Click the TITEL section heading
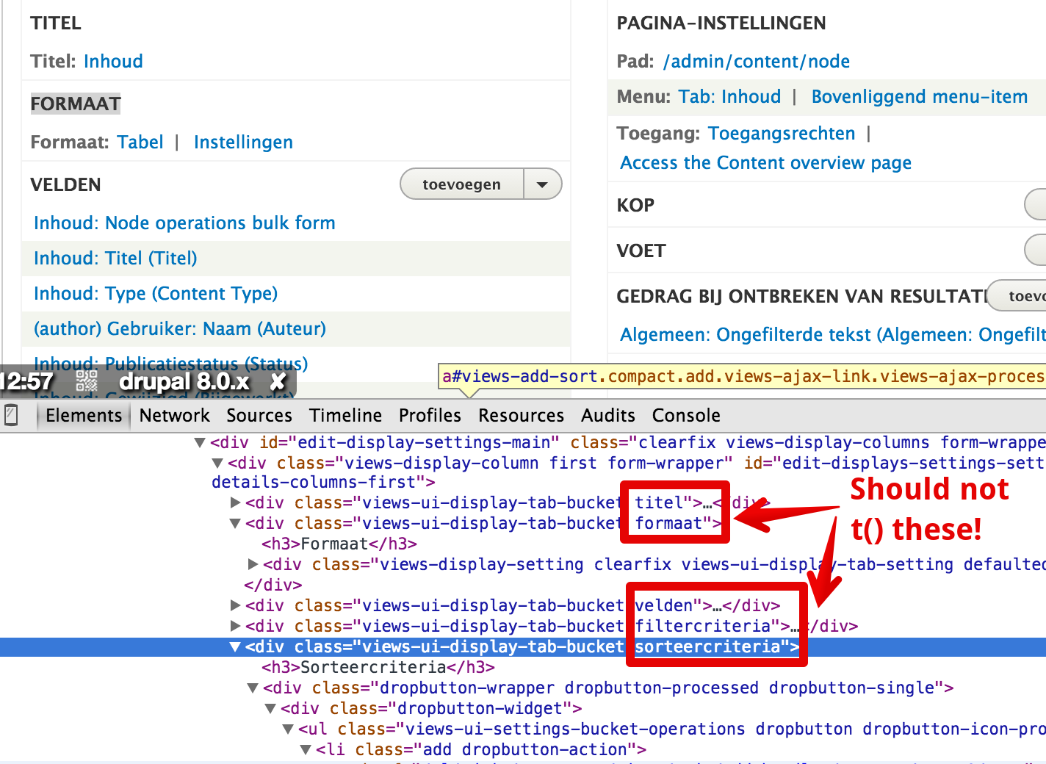The height and width of the screenshot is (764, 1046). 56,24
